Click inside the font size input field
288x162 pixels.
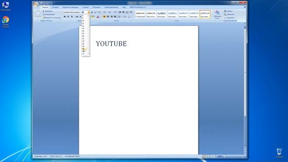[85, 12]
